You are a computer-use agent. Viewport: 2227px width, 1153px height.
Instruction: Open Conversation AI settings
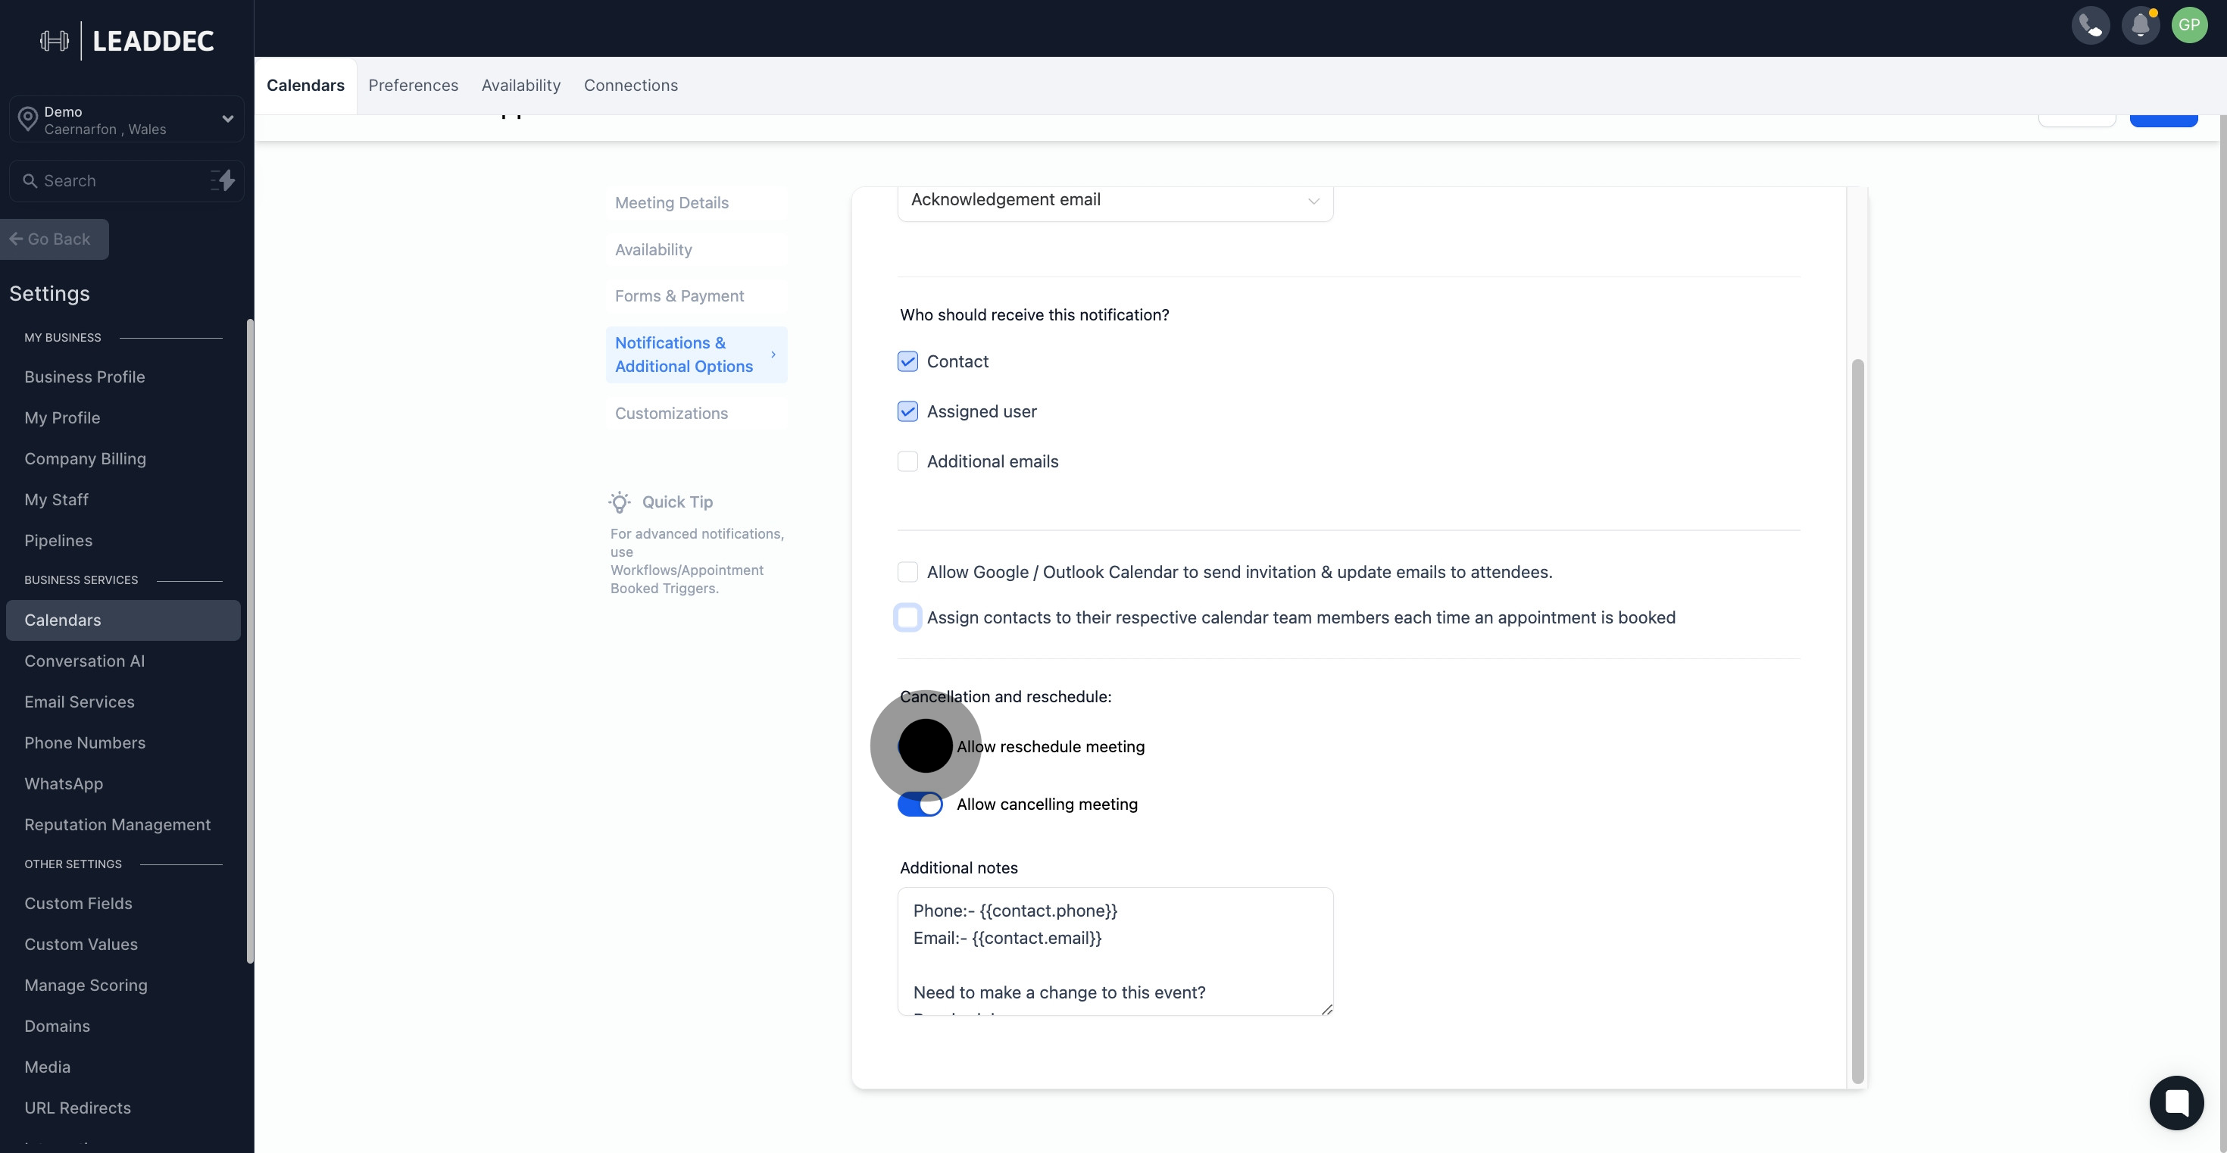point(85,661)
